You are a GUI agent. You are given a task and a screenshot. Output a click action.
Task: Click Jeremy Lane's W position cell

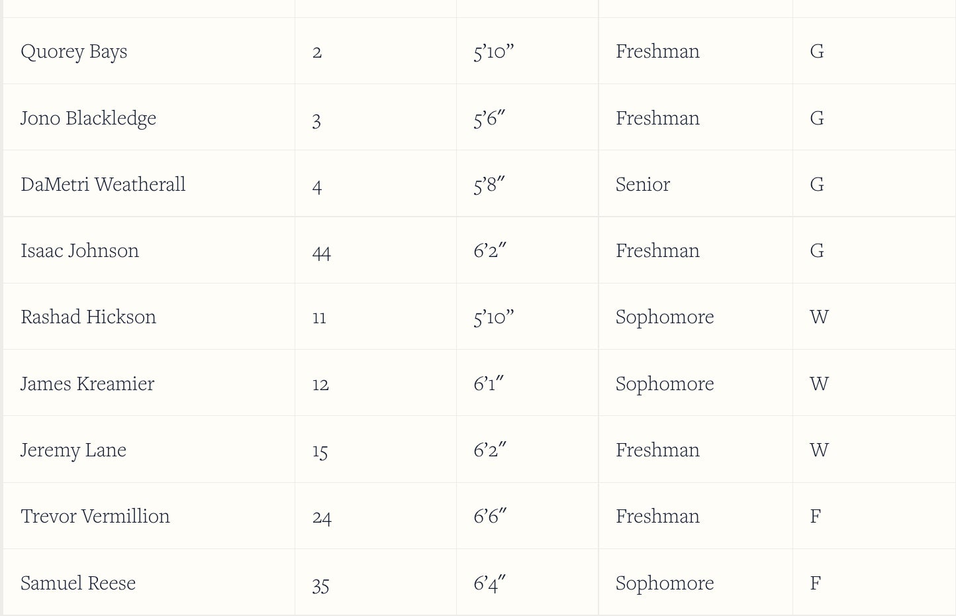[819, 450]
